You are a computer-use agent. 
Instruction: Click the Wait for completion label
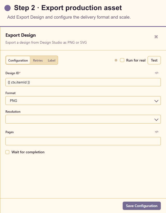click(28, 152)
